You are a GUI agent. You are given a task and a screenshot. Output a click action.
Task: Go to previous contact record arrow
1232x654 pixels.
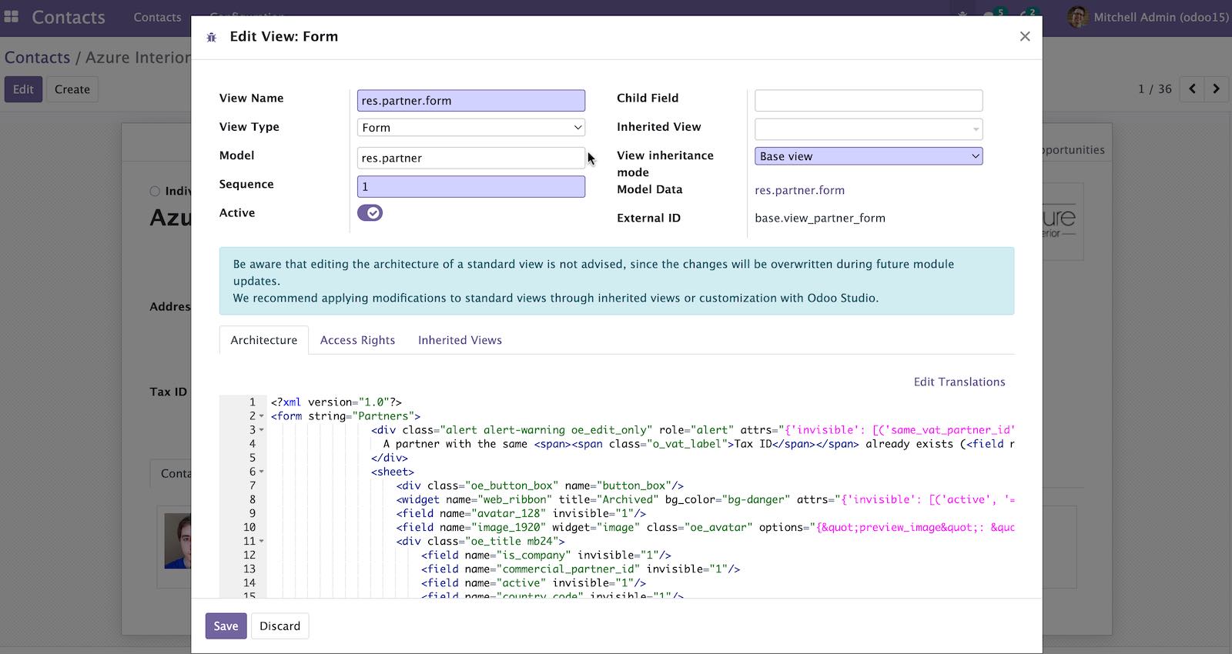tap(1192, 89)
